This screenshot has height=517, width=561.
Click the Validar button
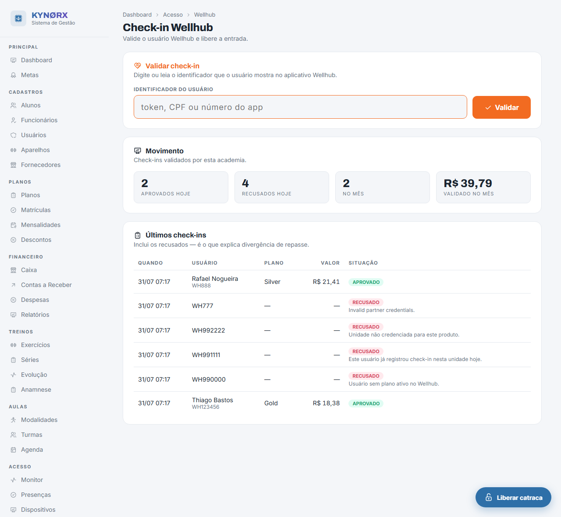pos(501,107)
